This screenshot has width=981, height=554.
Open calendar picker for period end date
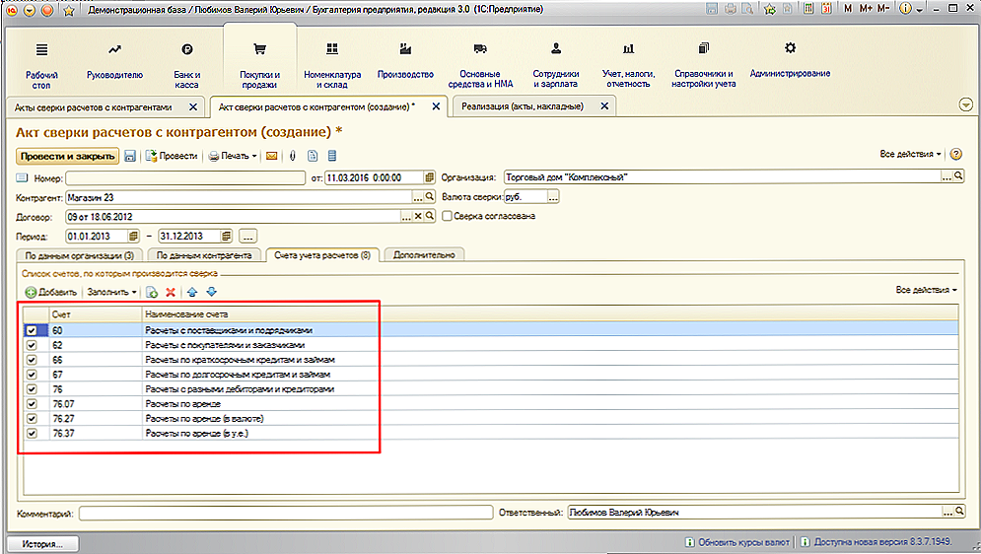tap(227, 237)
